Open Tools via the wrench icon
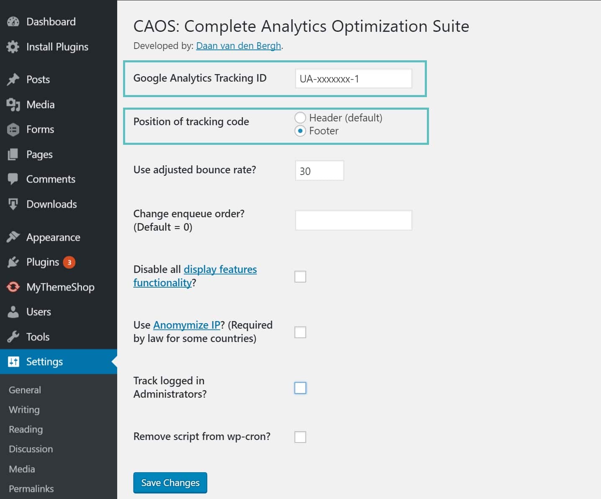The image size is (601, 499). [13, 337]
